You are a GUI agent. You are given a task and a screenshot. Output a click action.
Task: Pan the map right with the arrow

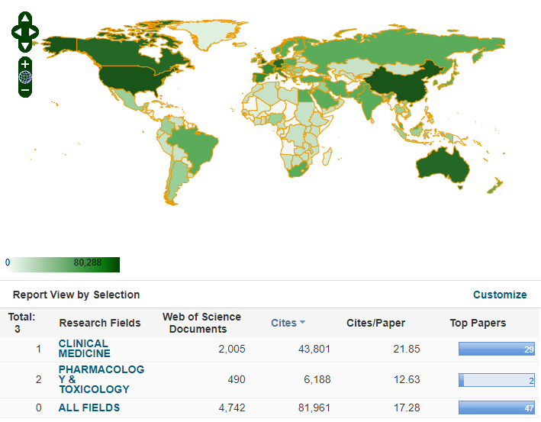(x=34, y=32)
